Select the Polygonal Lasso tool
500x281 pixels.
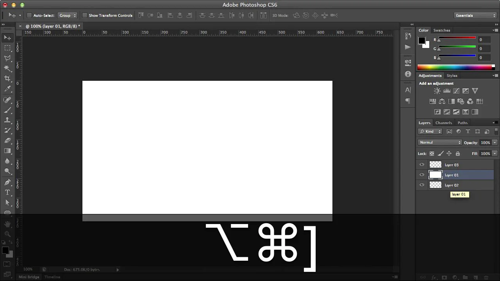point(7,58)
